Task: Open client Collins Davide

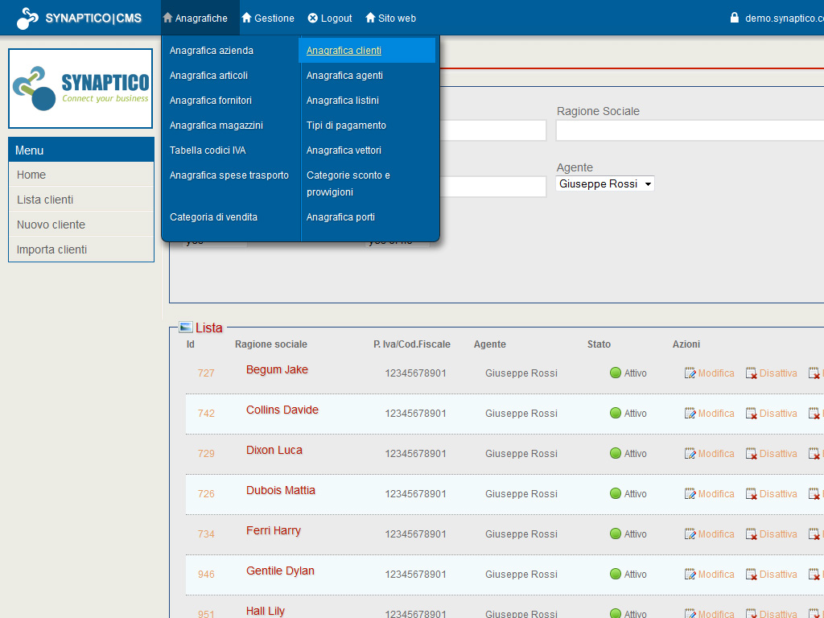Action: pyautogui.click(x=282, y=410)
